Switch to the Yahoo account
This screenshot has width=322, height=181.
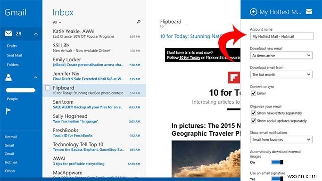tap(9, 171)
